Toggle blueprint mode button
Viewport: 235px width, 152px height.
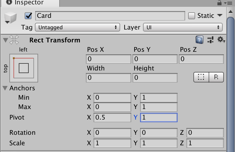(x=201, y=77)
